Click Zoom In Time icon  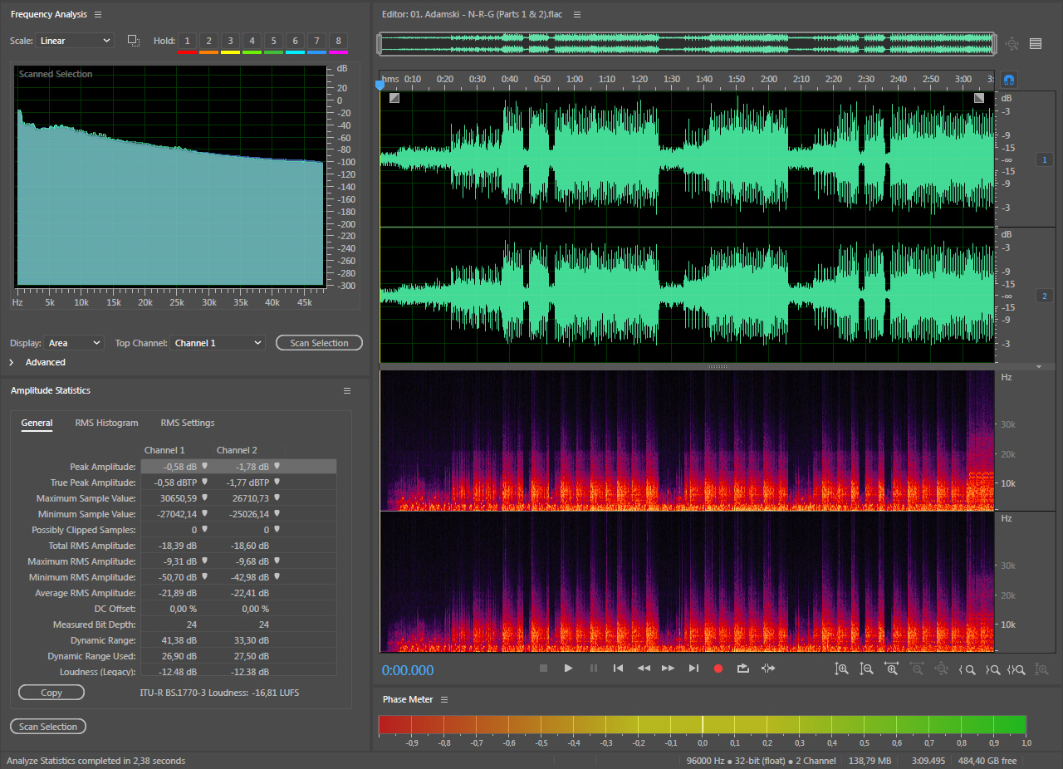[892, 669]
